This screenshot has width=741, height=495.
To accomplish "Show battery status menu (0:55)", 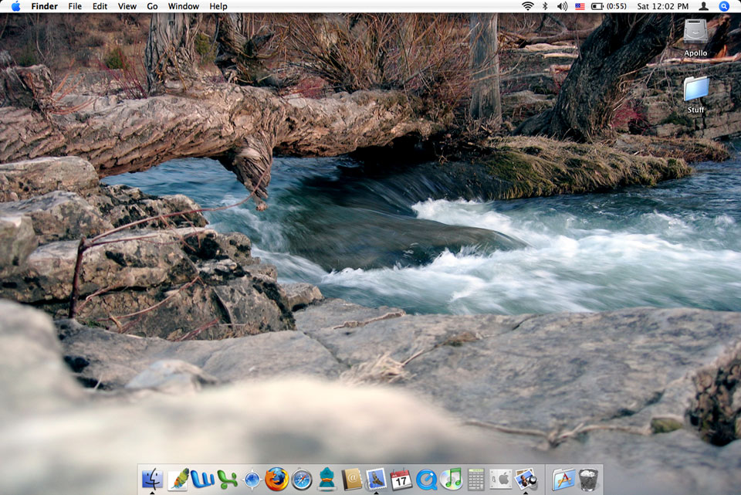I will (x=609, y=6).
